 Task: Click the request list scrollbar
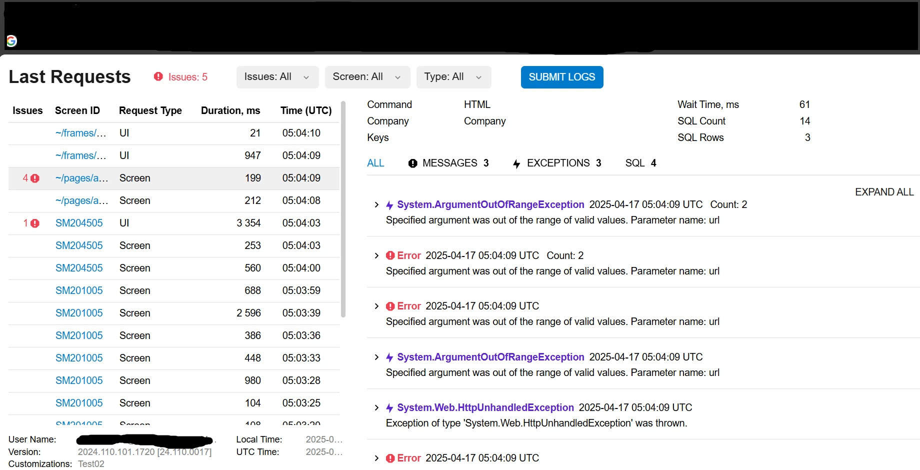[343, 210]
